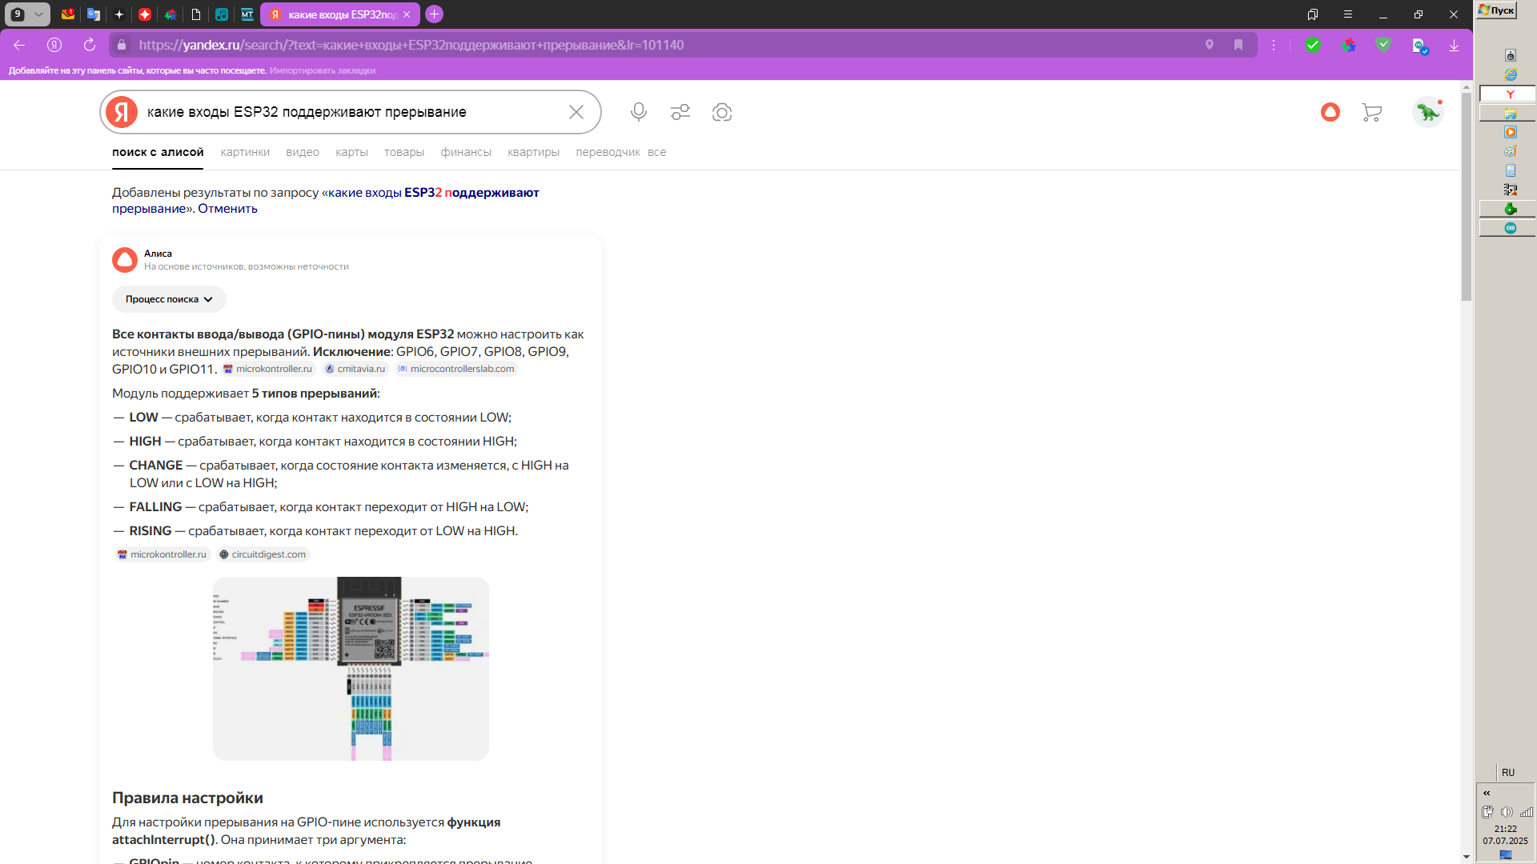The image size is (1537, 864).
Task: Open the cmitavia.ru source chip
Action: (355, 369)
